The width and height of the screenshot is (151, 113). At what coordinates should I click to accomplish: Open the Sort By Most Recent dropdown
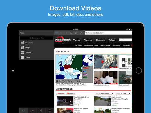tap(104, 93)
